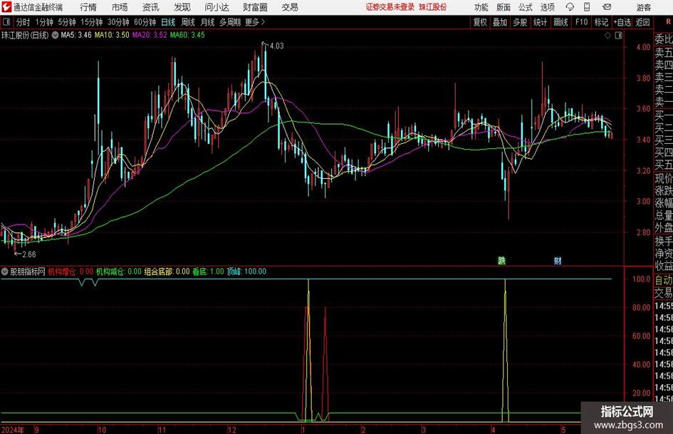
Task: Open the 财富圈 menu
Action: coord(255,7)
